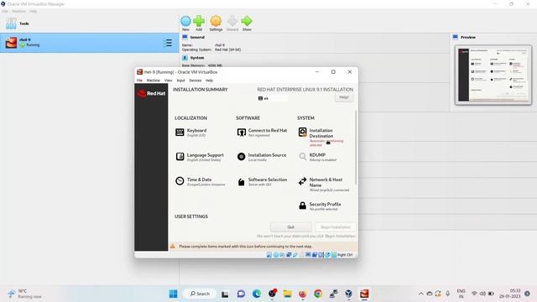This screenshot has width=537, height=302.
Task: Click the installer vertical scrollbar
Action: coord(356,148)
